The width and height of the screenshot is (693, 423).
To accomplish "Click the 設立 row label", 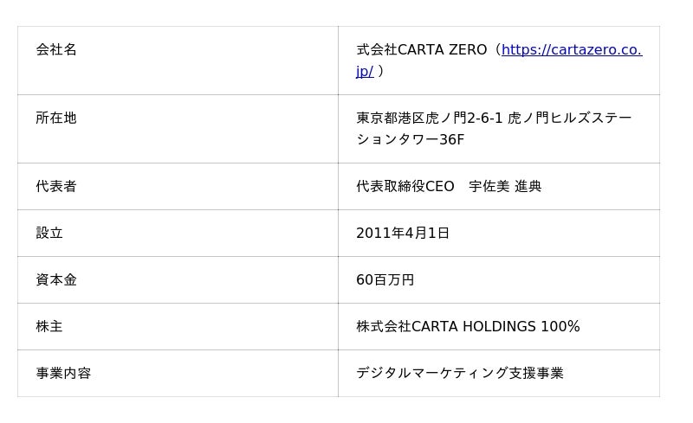I will (49, 234).
